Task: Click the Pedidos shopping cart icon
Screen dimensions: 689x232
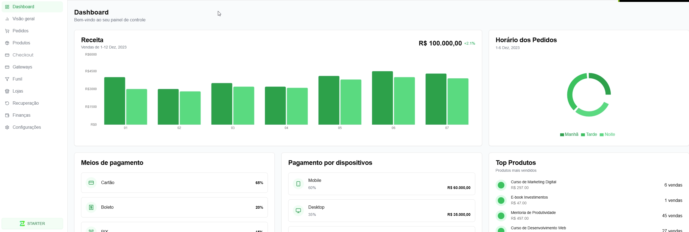Action: (7, 31)
